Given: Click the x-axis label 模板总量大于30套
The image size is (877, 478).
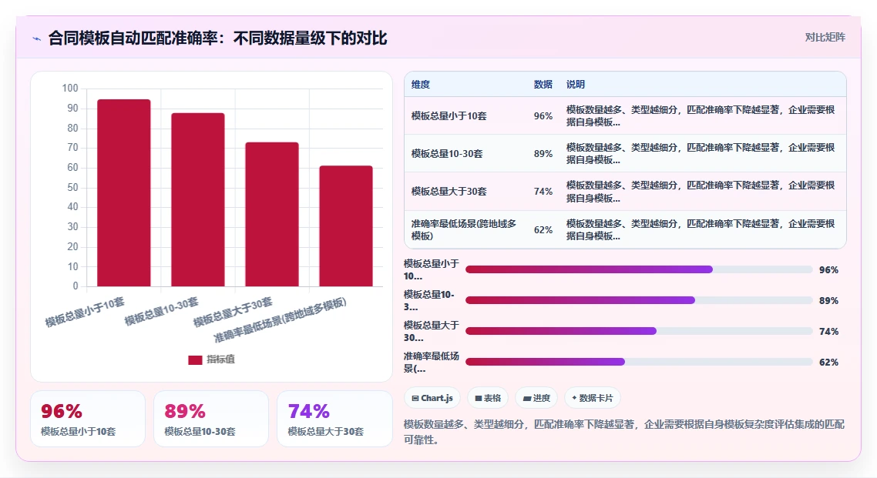Looking at the screenshot, I should tap(234, 313).
